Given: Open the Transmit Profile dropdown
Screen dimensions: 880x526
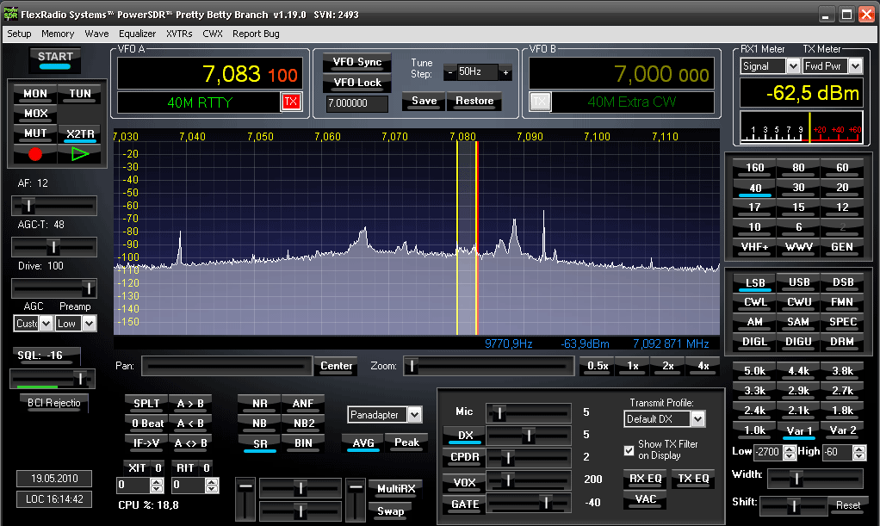Looking at the screenshot, I should (697, 419).
